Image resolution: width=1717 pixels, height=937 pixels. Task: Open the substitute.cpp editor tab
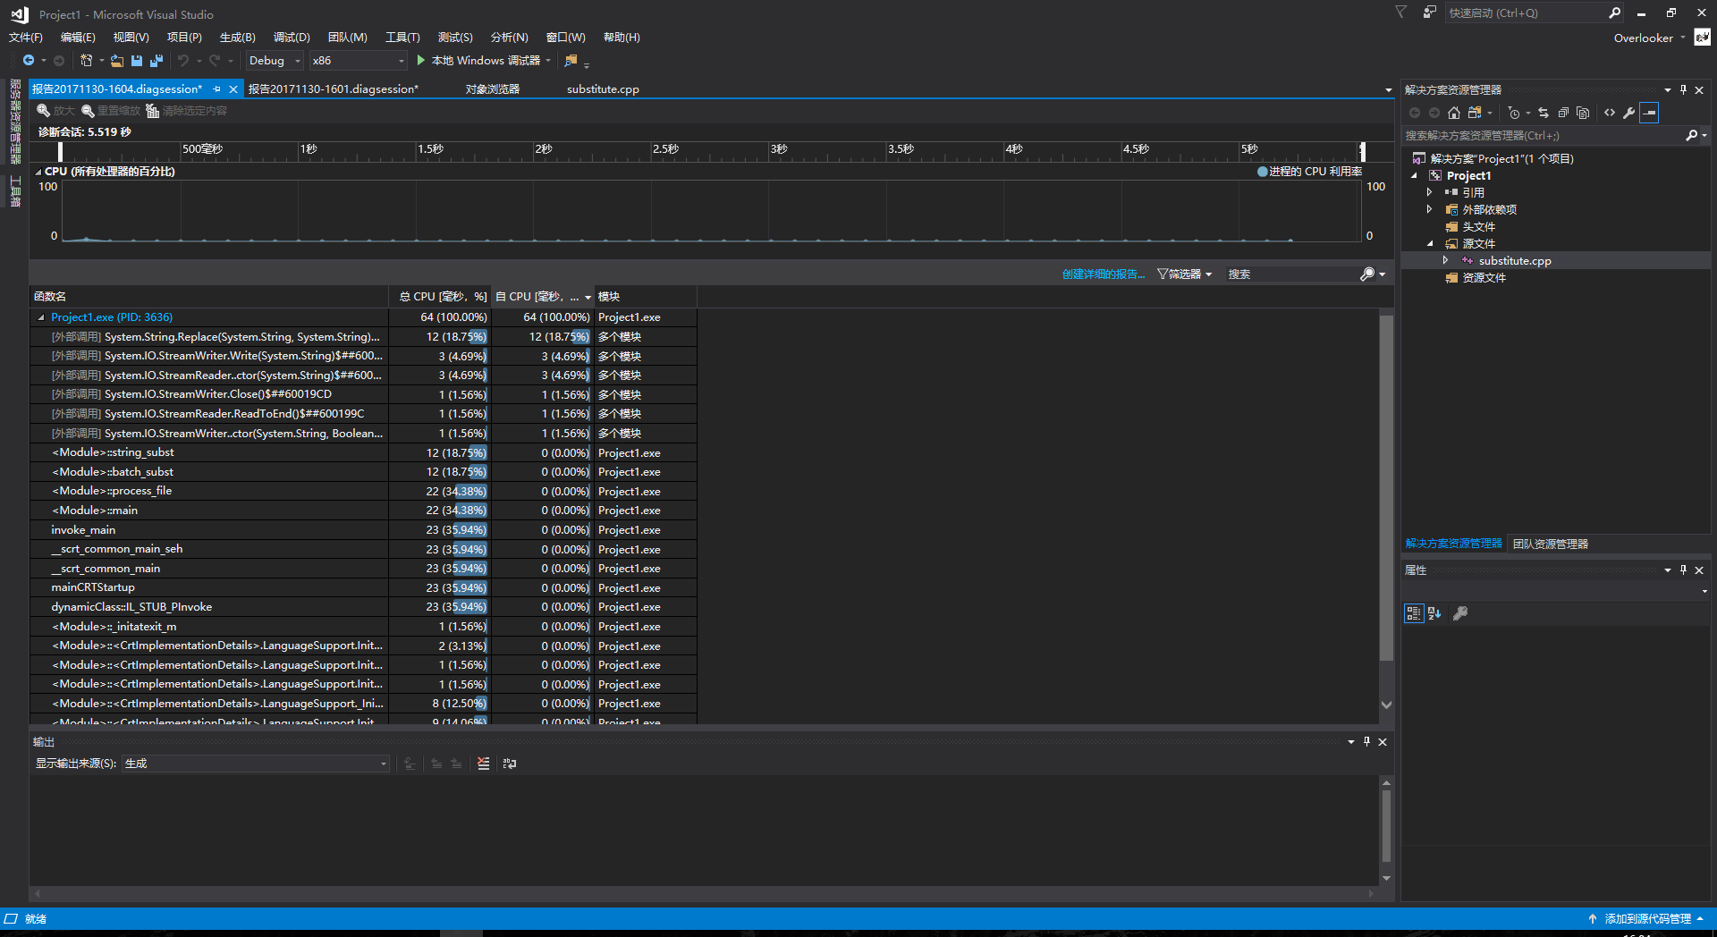[603, 89]
